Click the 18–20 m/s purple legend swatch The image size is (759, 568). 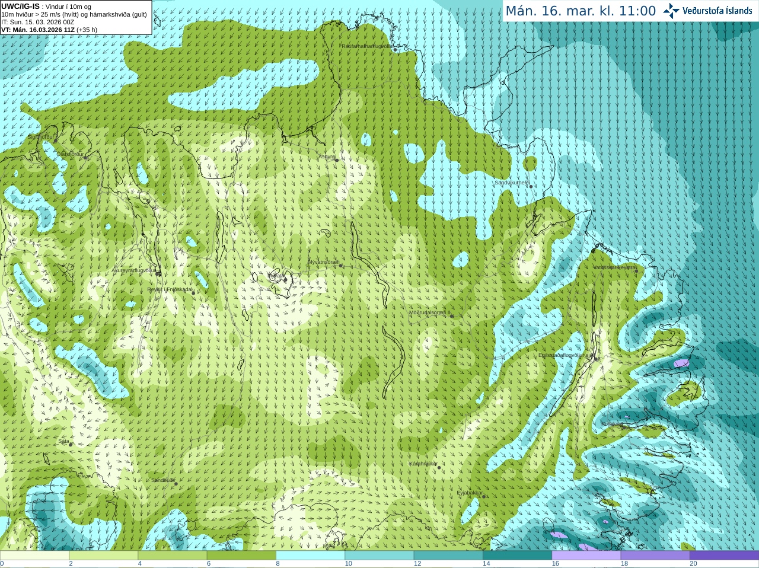point(655,556)
